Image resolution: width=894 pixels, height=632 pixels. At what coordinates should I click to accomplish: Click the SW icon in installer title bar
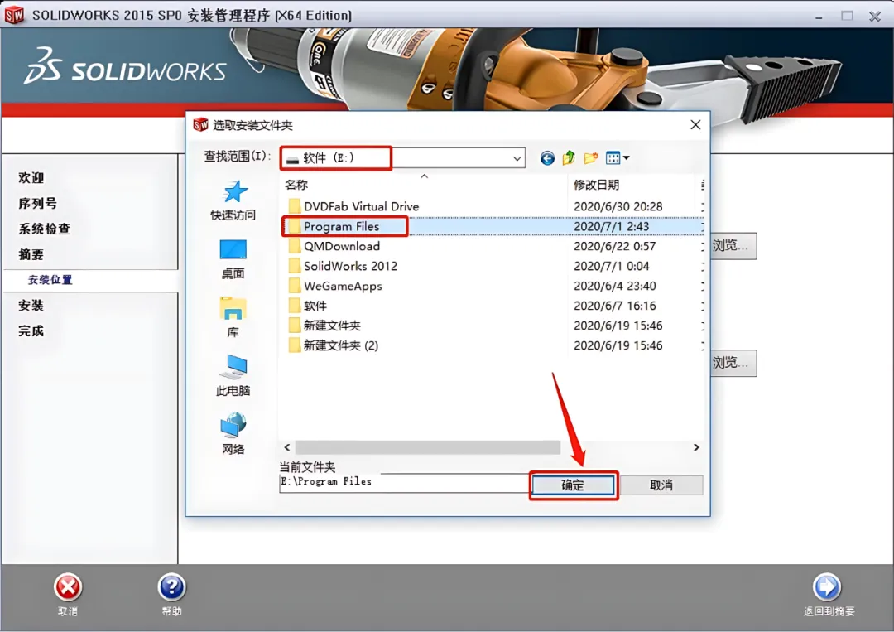(x=14, y=16)
